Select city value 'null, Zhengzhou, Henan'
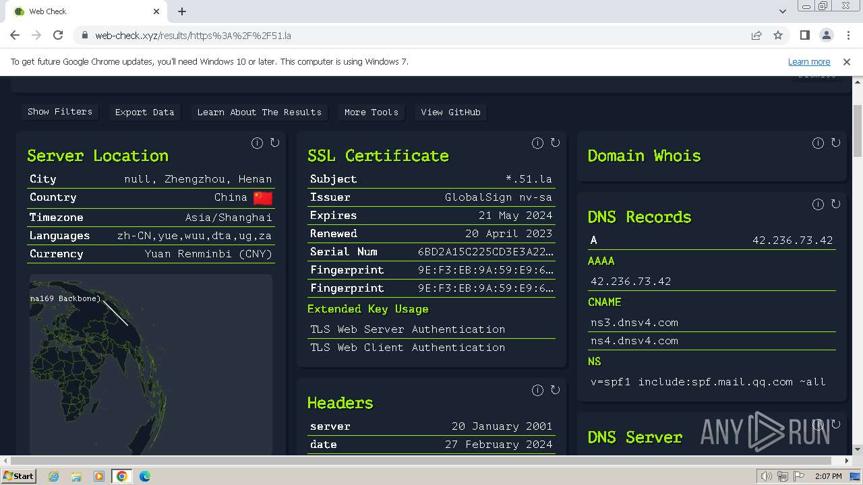 point(198,179)
